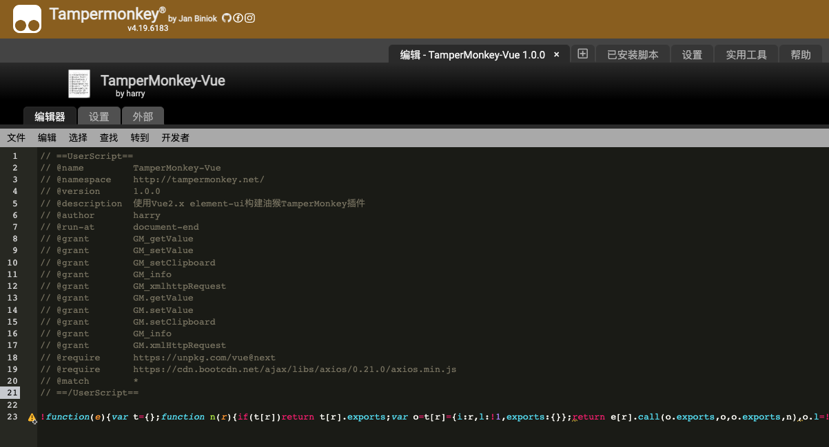
Task: Click the GM.getValue grant line
Action: point(116,298)
